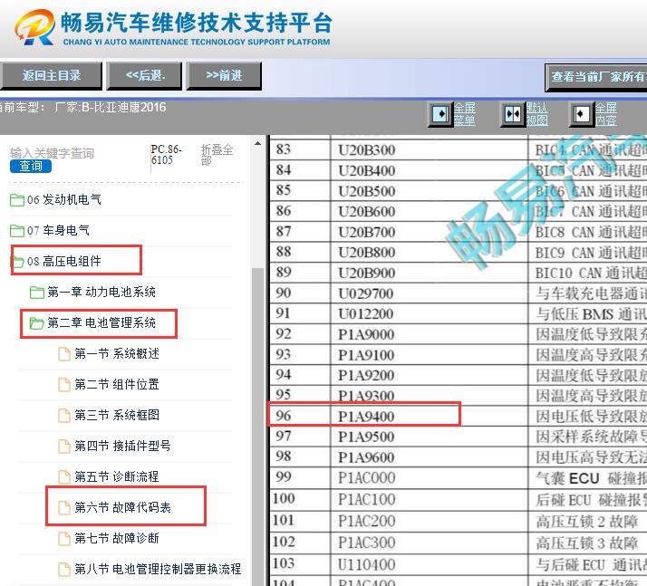This screenshot has width=647, height=586.
Task: Click fault code U20B500 cell
Action: 430,191
